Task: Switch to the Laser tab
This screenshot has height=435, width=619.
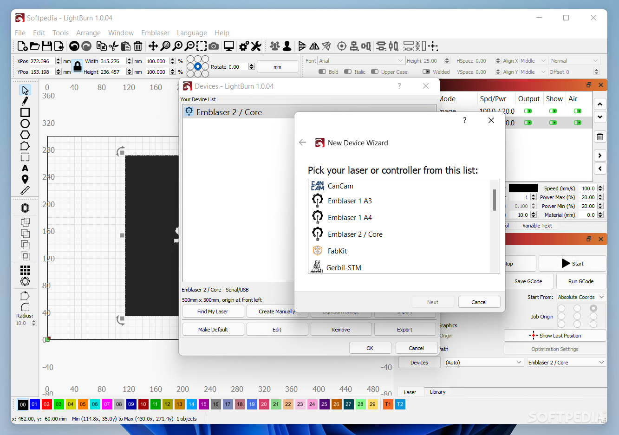Action: (410, 392)
